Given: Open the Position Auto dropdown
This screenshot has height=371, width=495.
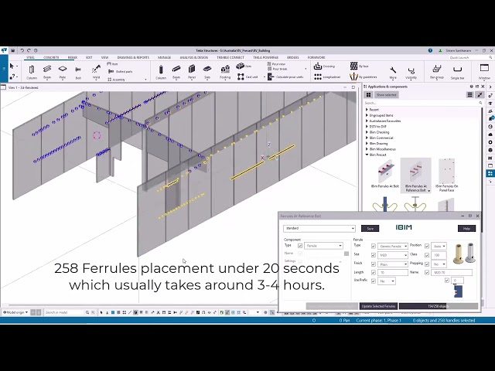Looking at the screenshot, I should [x=439, y=246].
